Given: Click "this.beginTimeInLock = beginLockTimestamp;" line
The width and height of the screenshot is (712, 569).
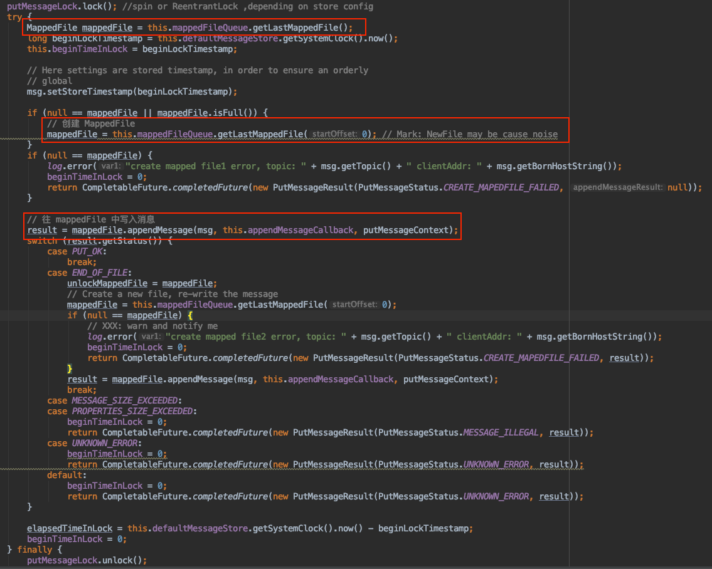Looking at the screenshot, I should (x=132, y=49).
